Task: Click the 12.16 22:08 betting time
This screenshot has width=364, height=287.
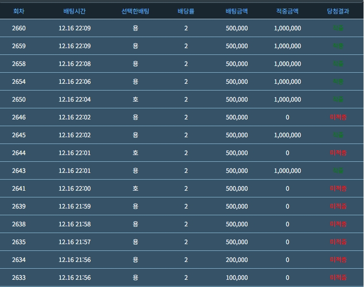Action: click(74, 64)
